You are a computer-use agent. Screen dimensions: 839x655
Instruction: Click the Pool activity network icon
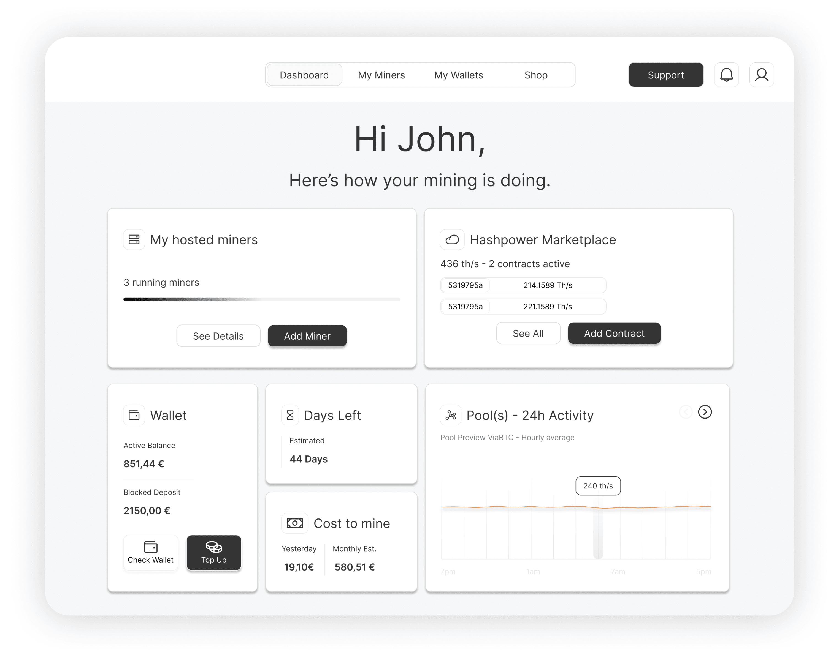pos(451,415)
